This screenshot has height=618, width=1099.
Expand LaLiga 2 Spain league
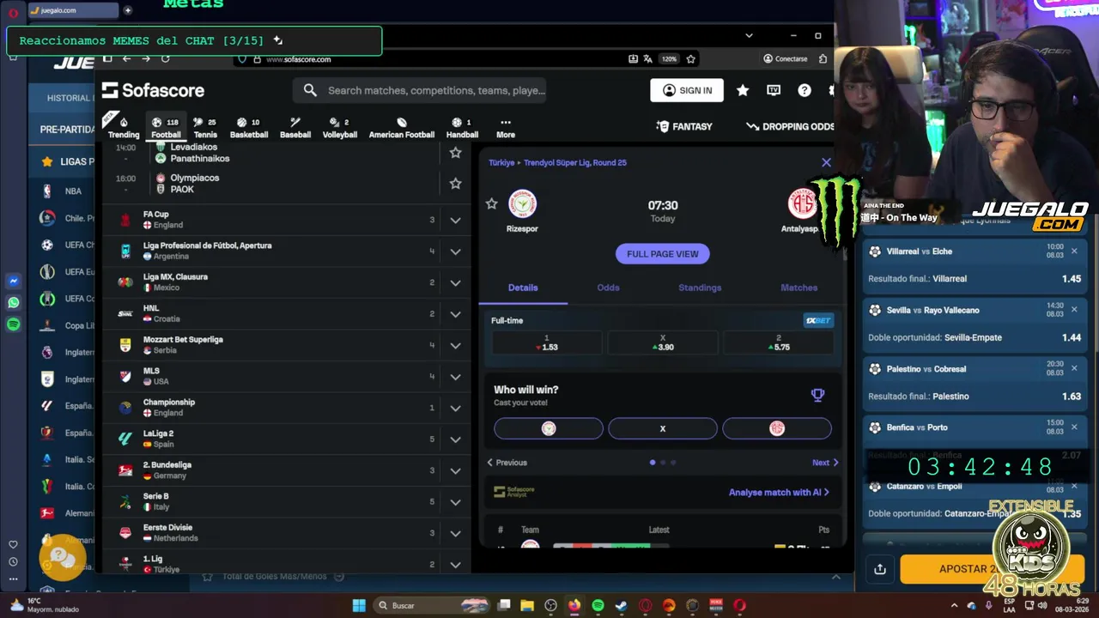456,439
